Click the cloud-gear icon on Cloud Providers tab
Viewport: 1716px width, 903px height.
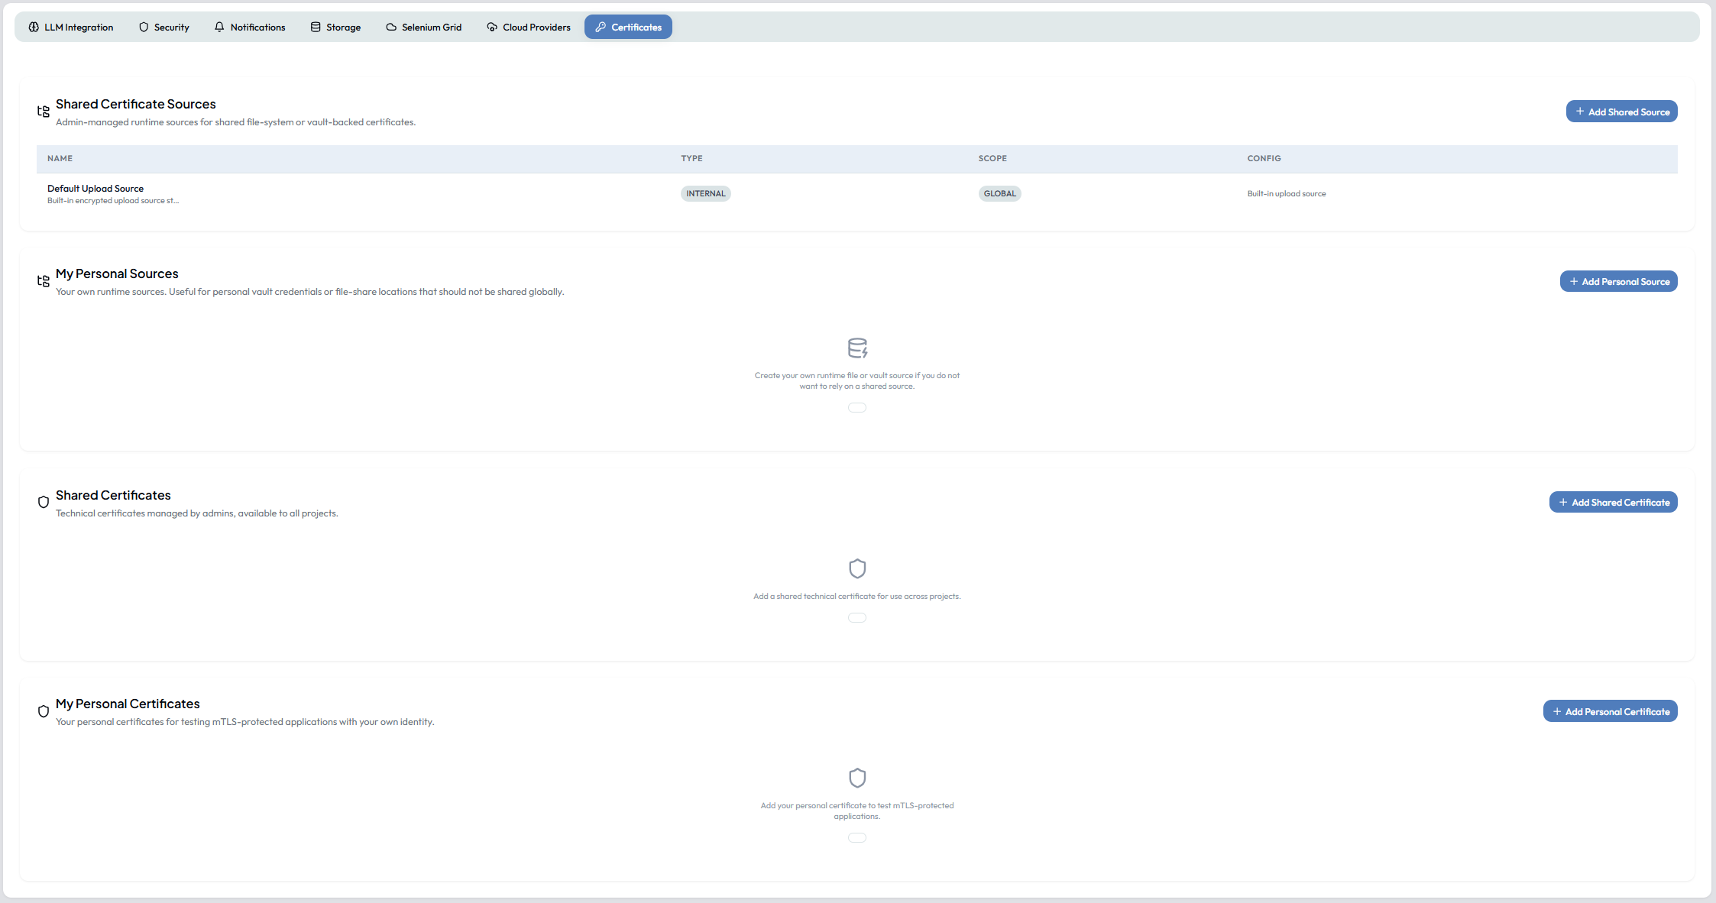(492, 27)
